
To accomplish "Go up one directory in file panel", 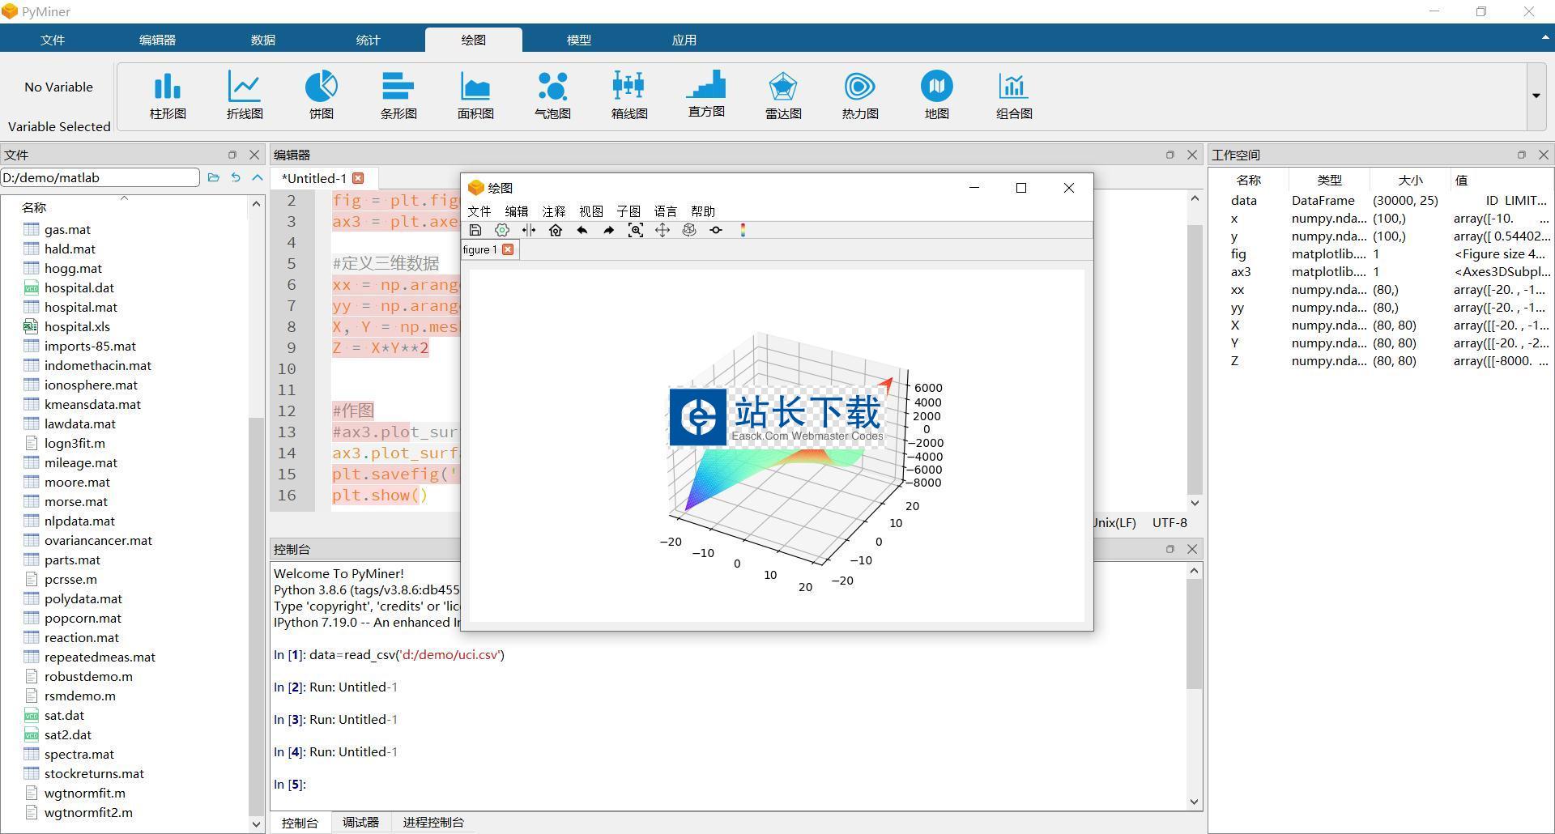I will [258, 177].
